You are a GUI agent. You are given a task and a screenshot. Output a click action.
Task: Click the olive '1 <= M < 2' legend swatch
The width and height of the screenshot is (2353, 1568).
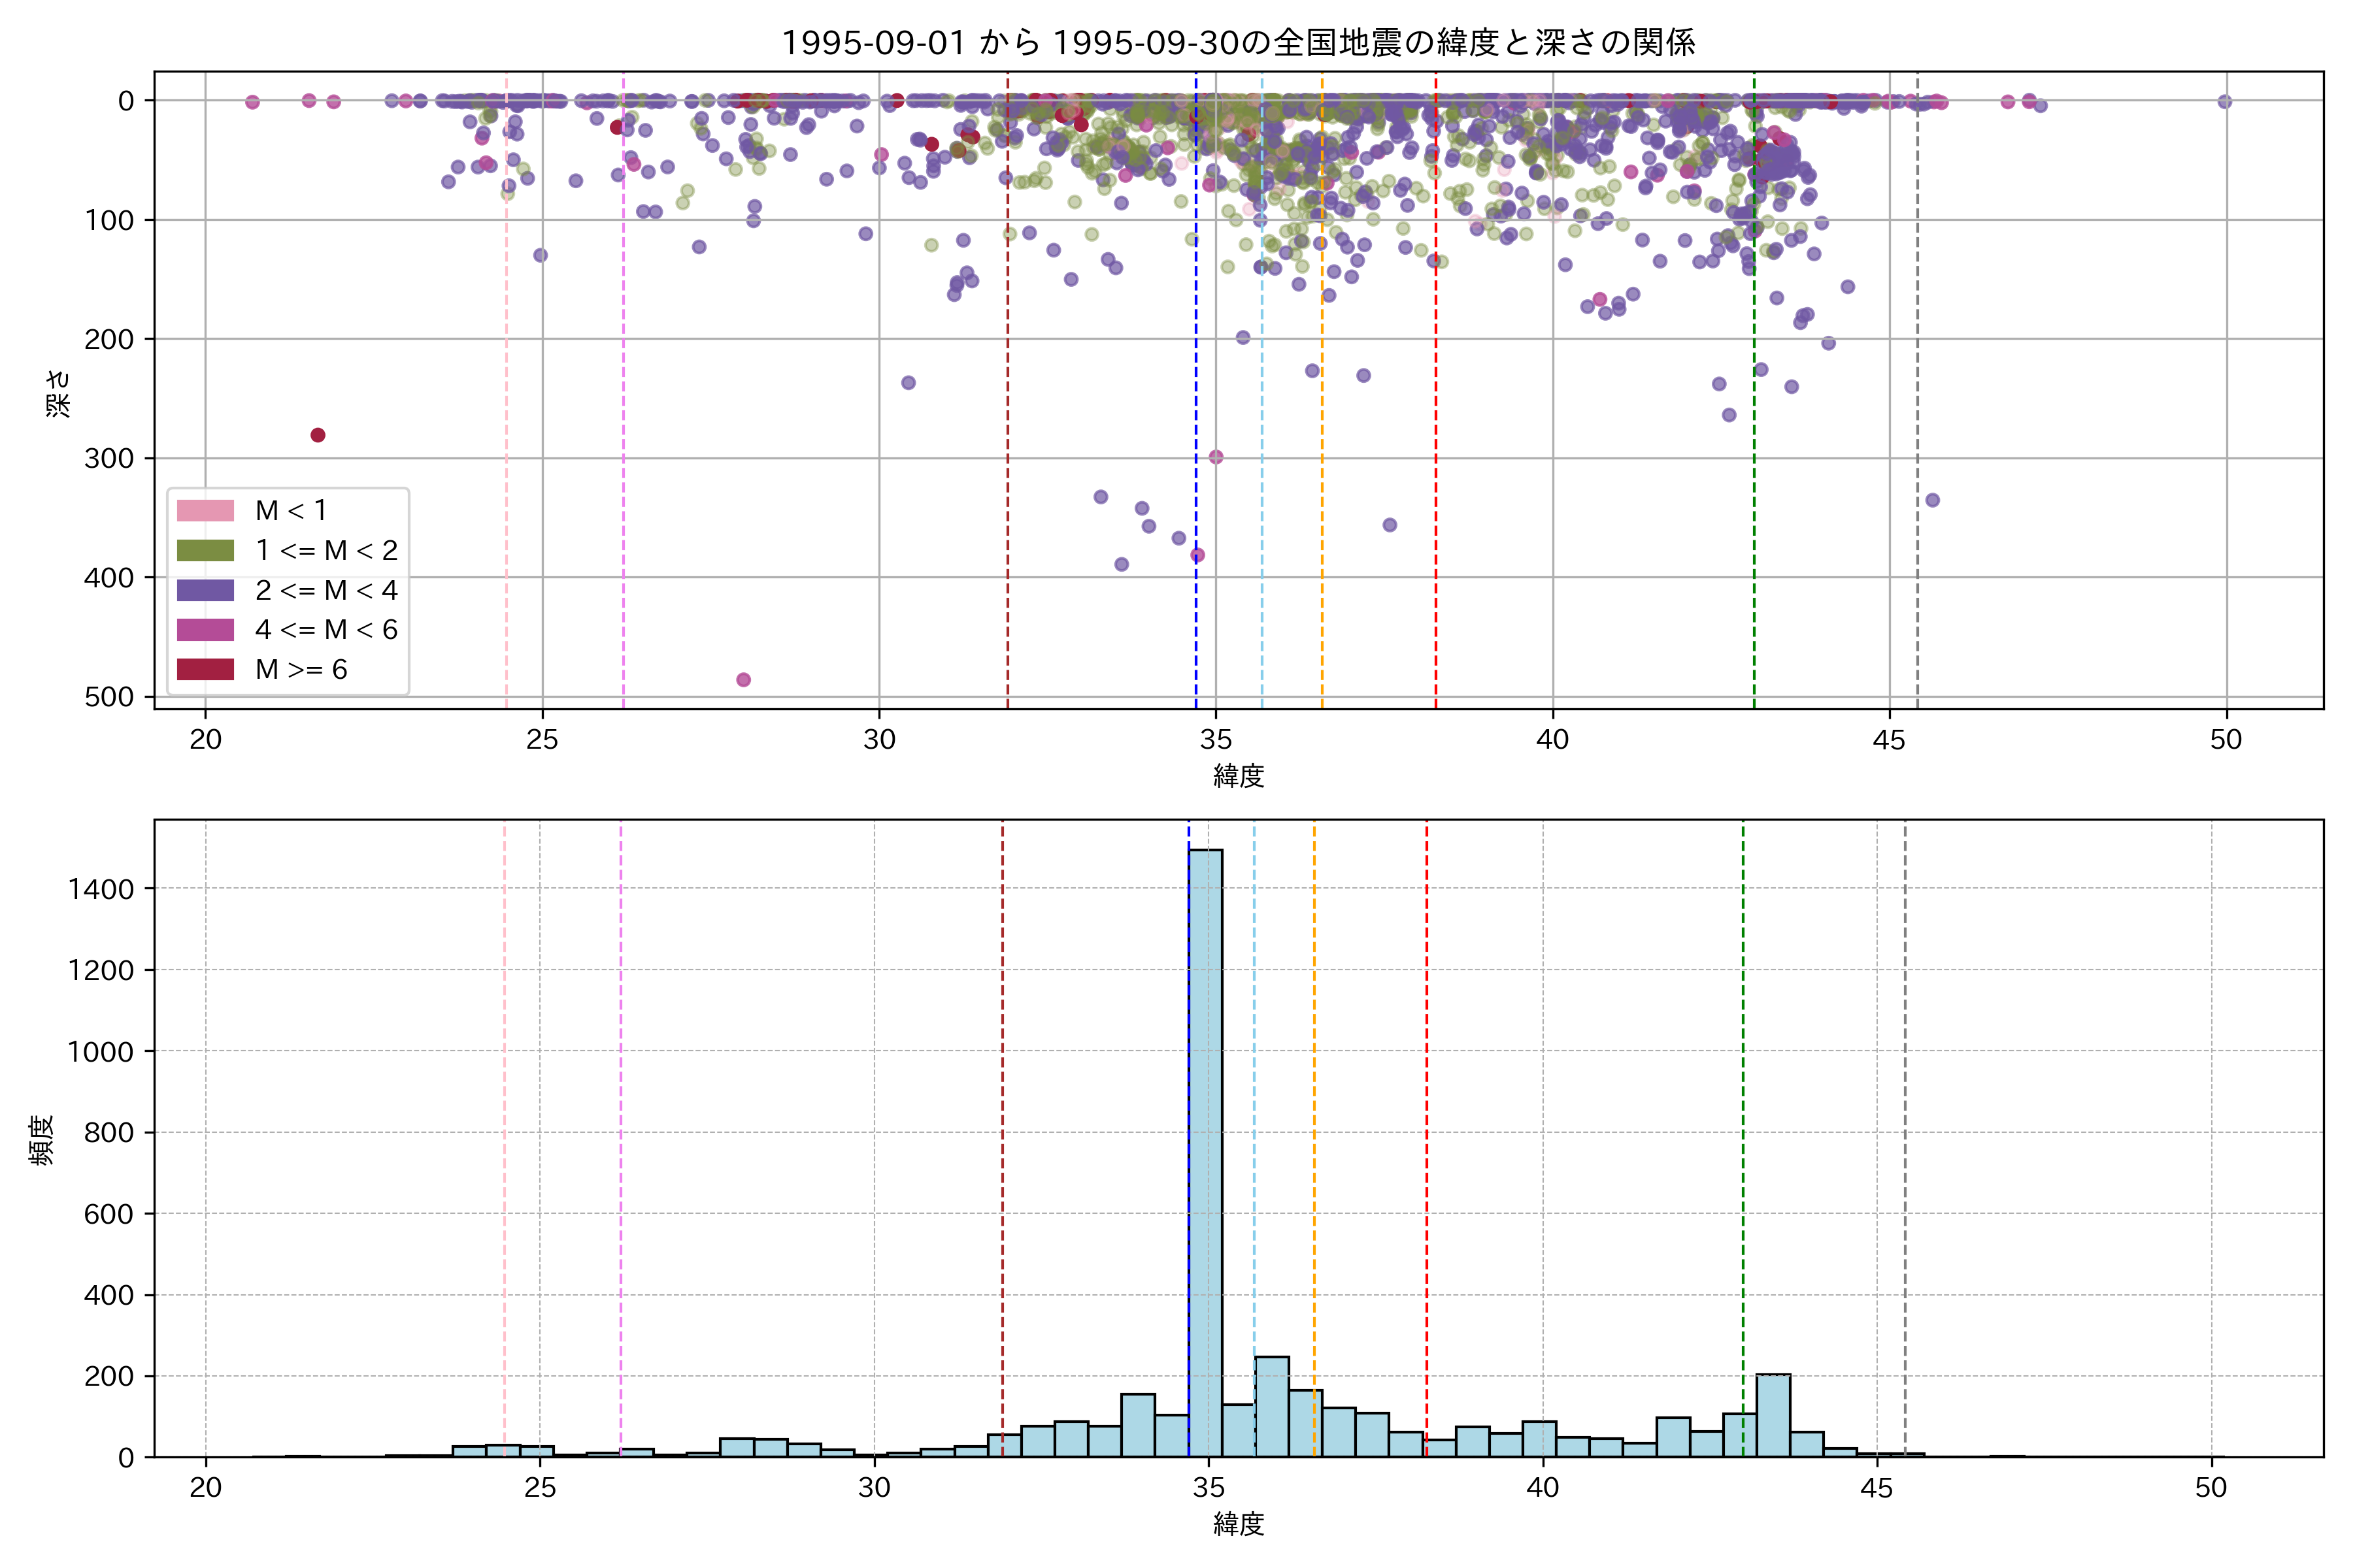[x=205, y=551]
